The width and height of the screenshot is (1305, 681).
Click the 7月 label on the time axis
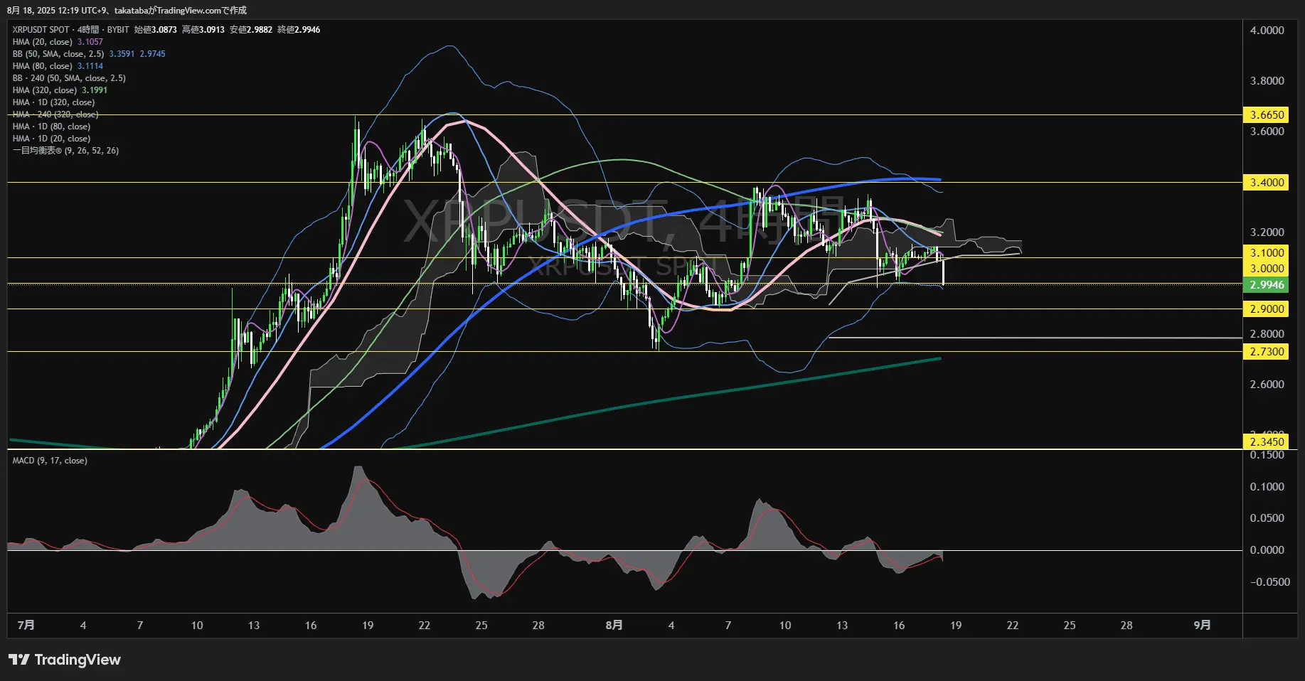26,625
